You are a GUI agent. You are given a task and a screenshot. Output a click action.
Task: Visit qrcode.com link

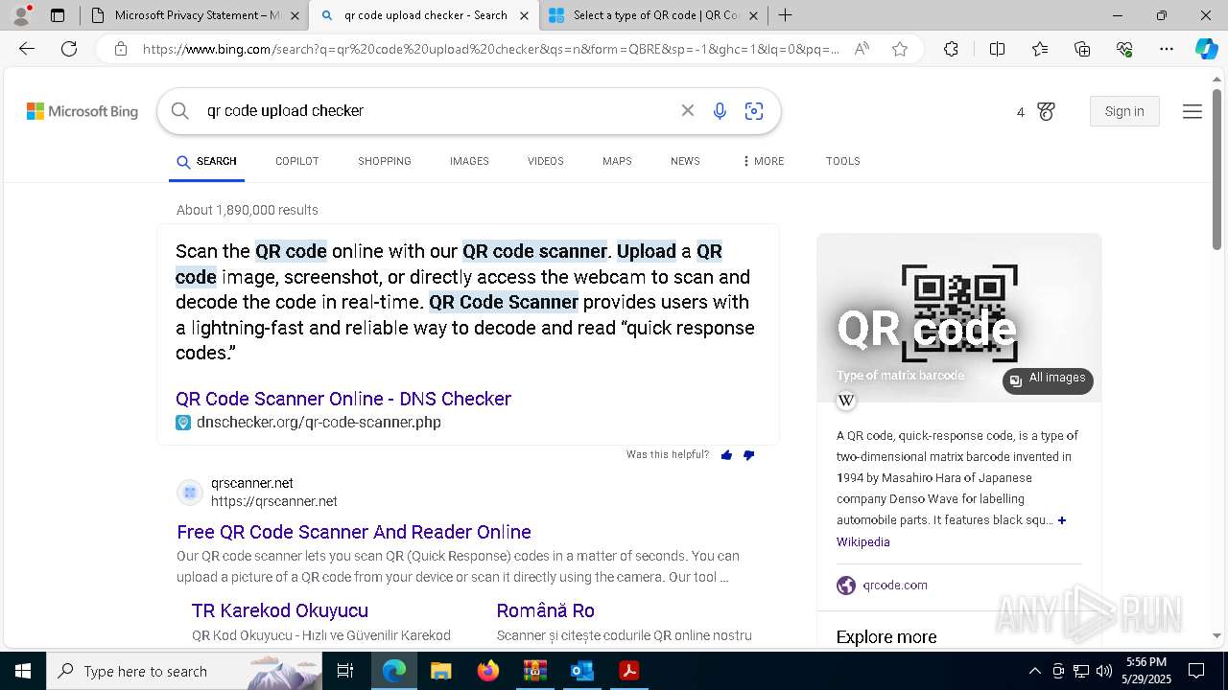coord(895,585)
